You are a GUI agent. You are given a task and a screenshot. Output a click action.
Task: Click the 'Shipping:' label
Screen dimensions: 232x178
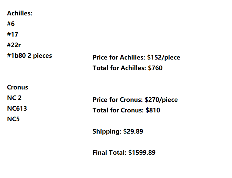click(x=107, y=131)
